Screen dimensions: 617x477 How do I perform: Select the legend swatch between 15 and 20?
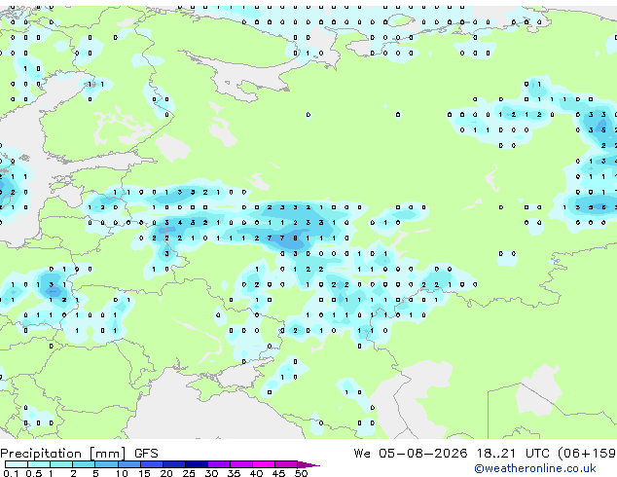151,464
